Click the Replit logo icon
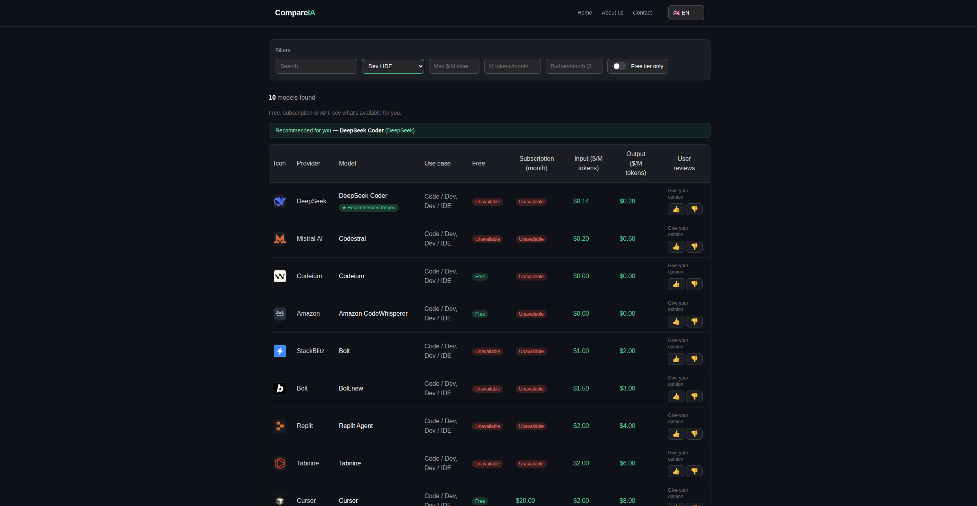This screenshot has width=977, height=506. coord(280,426)
